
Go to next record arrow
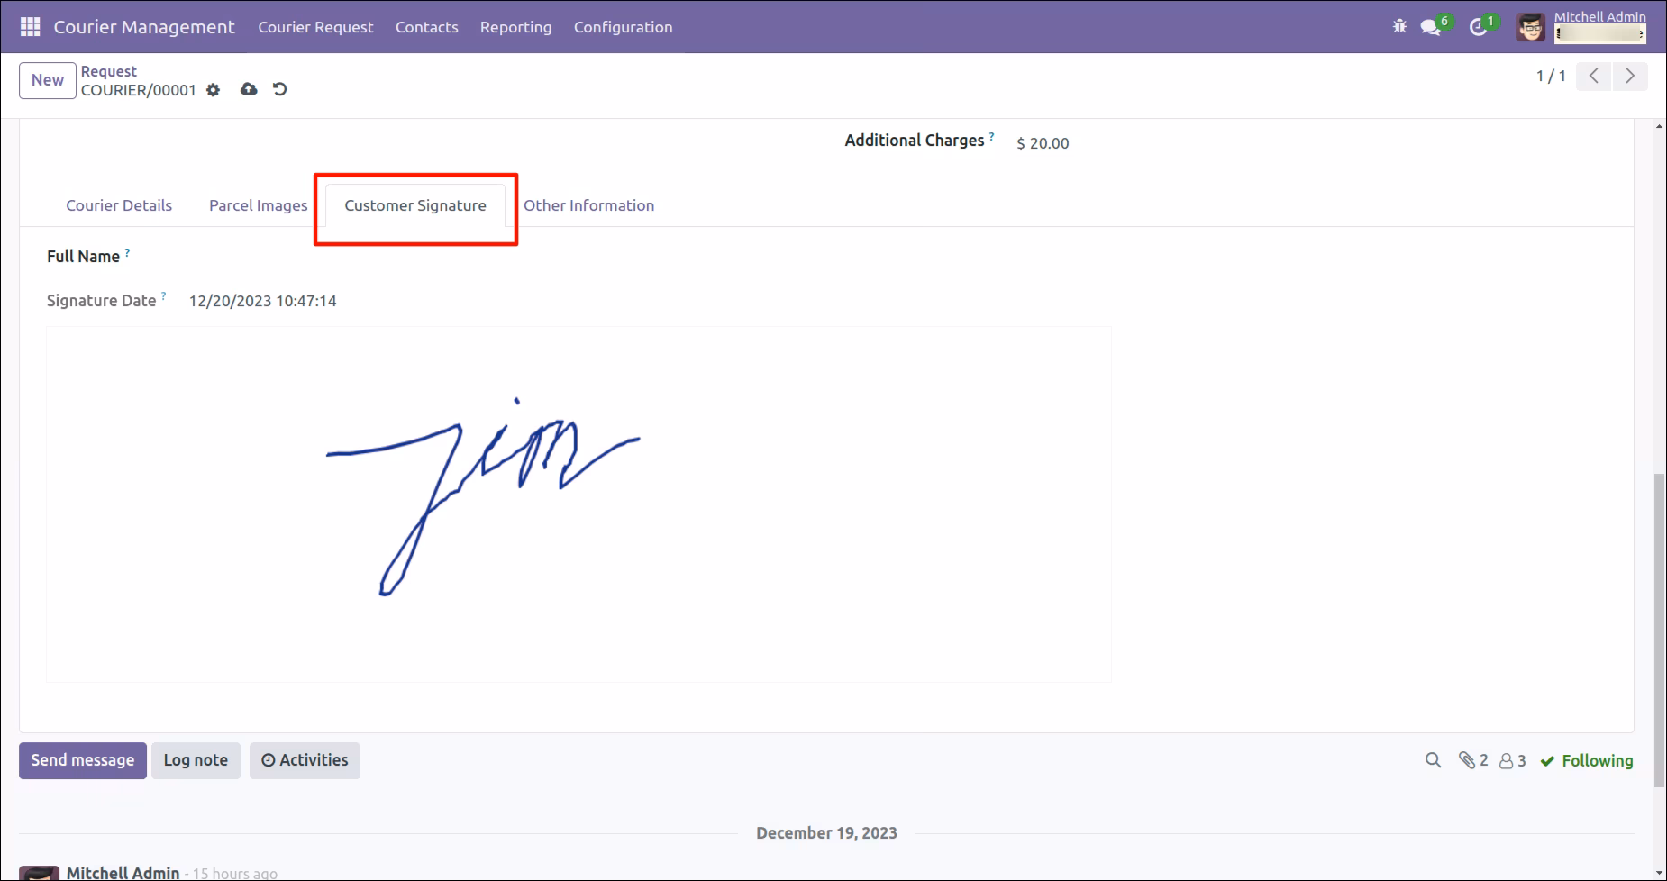(1630, 77)
